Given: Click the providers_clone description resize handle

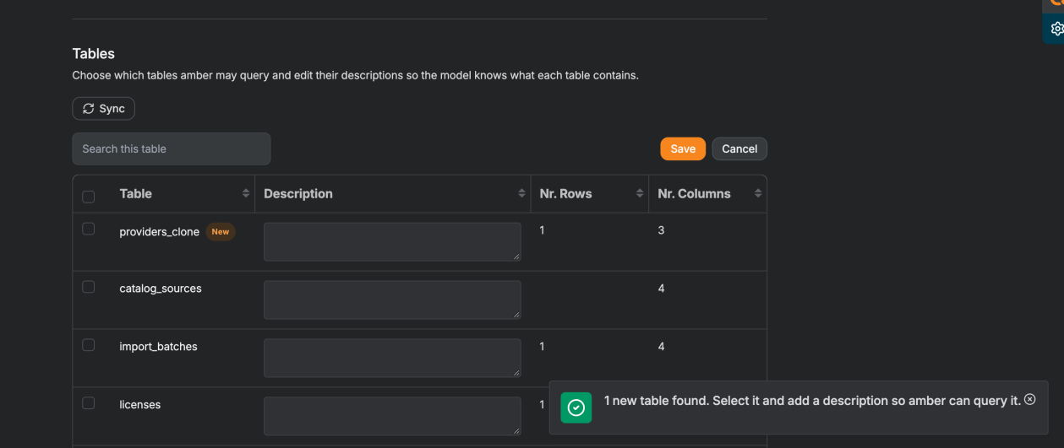Looking at the screenshot, I should tap(516, 256).
